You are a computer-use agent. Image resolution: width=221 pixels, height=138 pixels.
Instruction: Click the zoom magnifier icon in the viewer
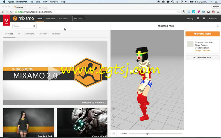(114, 120)
